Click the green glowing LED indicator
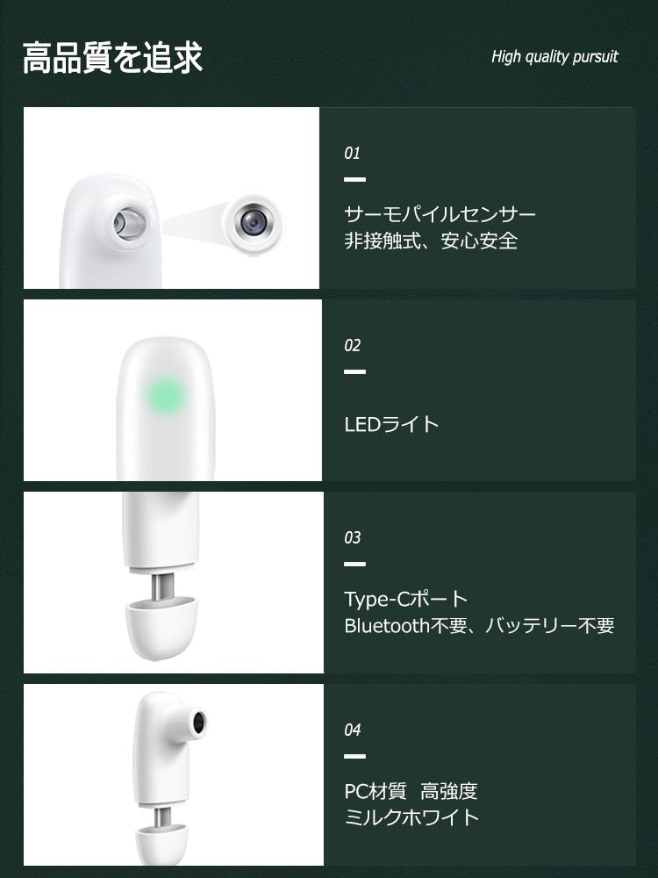 165,396
